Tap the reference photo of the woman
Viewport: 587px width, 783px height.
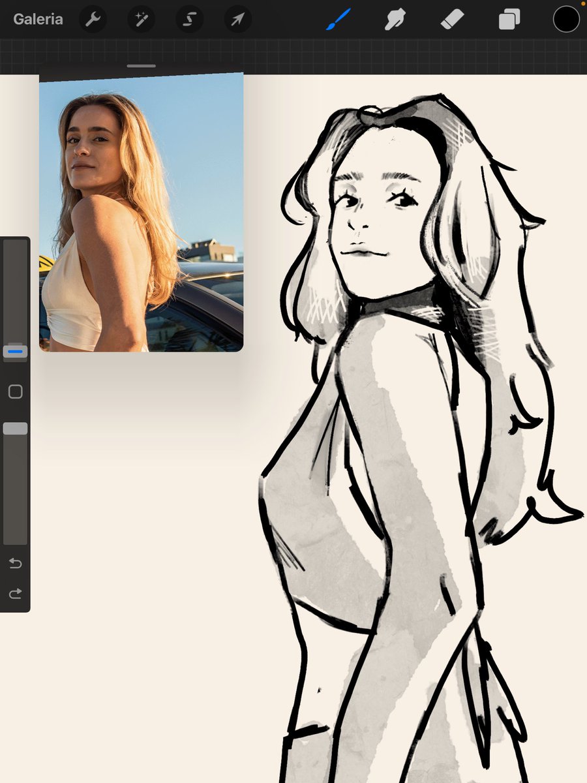(x=141, y=212)
